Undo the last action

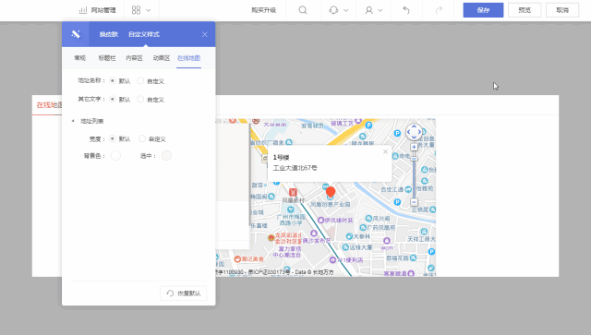point(406,10)
